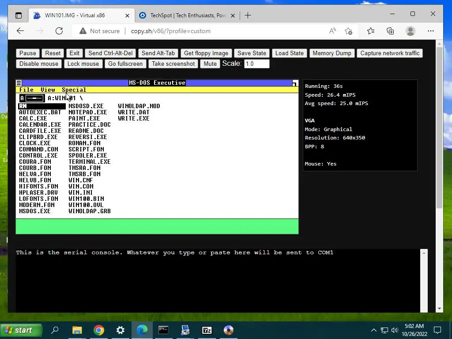Viewport: 452px width, 339px height.
Task: Select CALC.EXE in the file list
Action: click(x=33, y=118)
